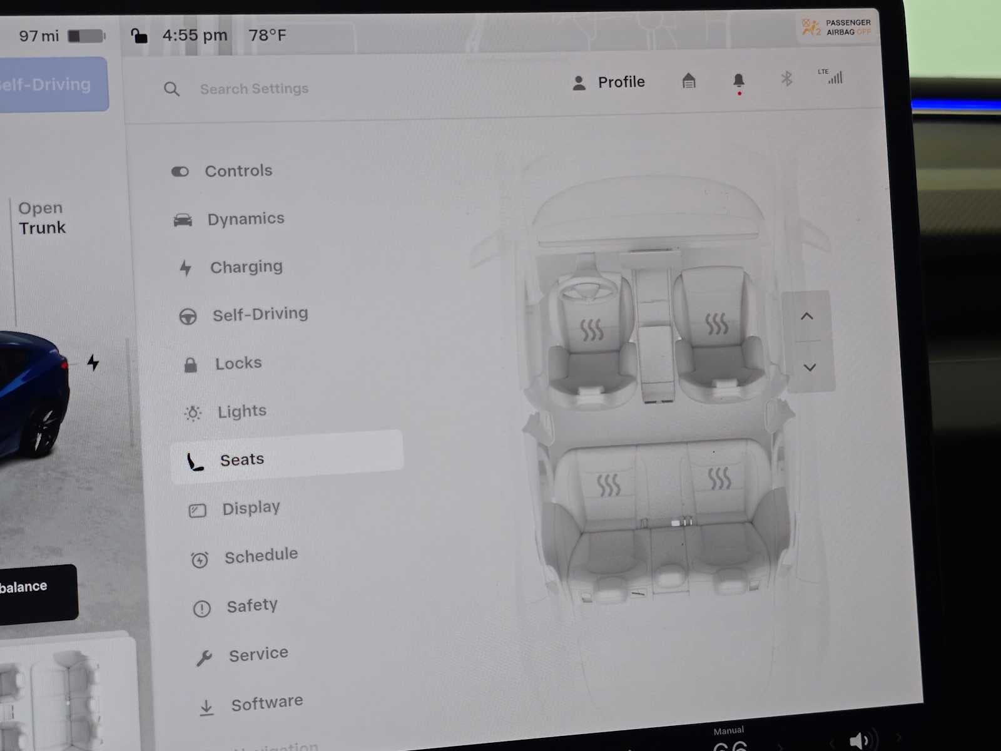Open the Schedule settings menu
Image resolution: width=1001 pixels, height=751 pixels.
244,556
